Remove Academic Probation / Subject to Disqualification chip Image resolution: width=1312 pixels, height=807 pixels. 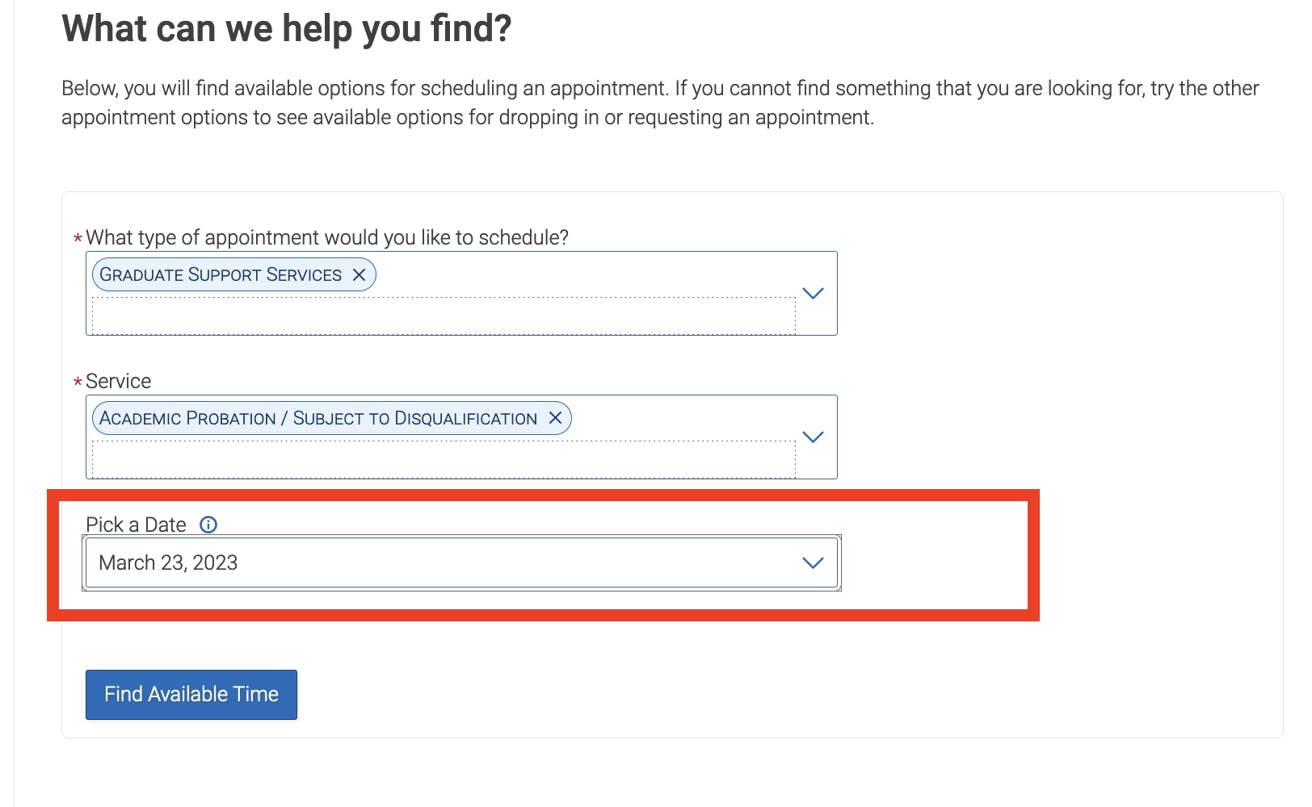(555, 418)
